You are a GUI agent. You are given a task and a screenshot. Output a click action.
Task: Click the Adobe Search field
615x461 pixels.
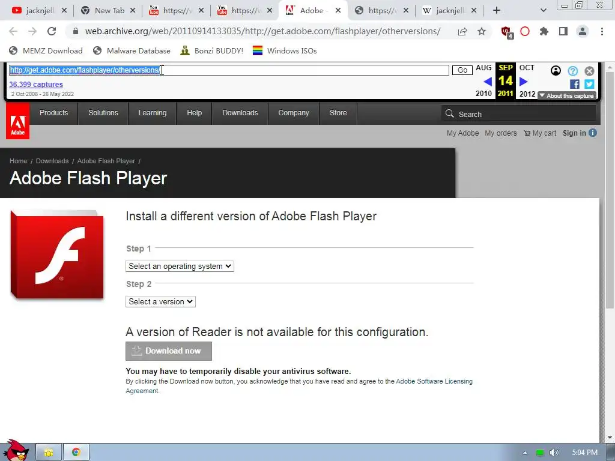click(x=518, y=114)
